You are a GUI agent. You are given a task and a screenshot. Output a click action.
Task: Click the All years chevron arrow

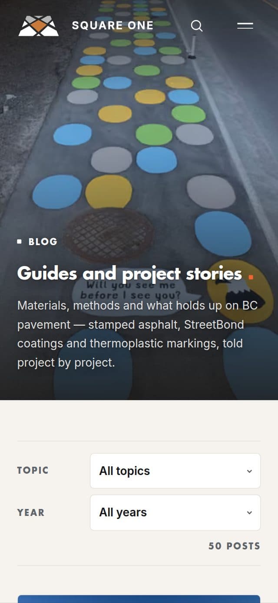pos(249,512)
